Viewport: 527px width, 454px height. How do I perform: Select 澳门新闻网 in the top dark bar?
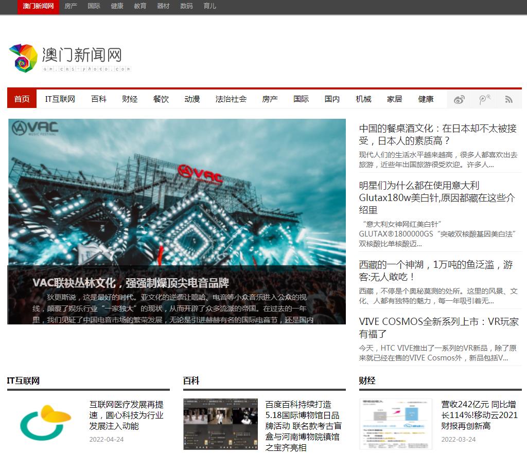pos(38,6)
